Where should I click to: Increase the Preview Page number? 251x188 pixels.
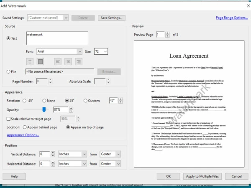pos(167,33)
